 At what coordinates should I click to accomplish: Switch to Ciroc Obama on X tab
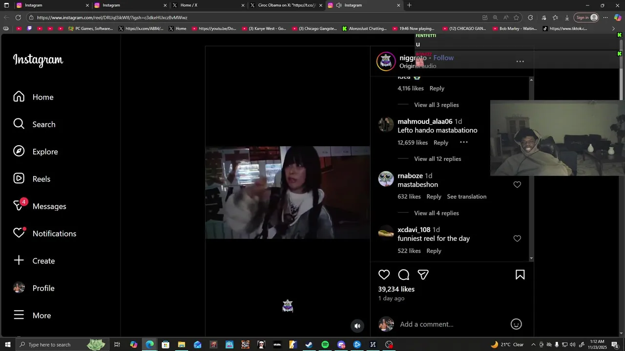(286, 5)
